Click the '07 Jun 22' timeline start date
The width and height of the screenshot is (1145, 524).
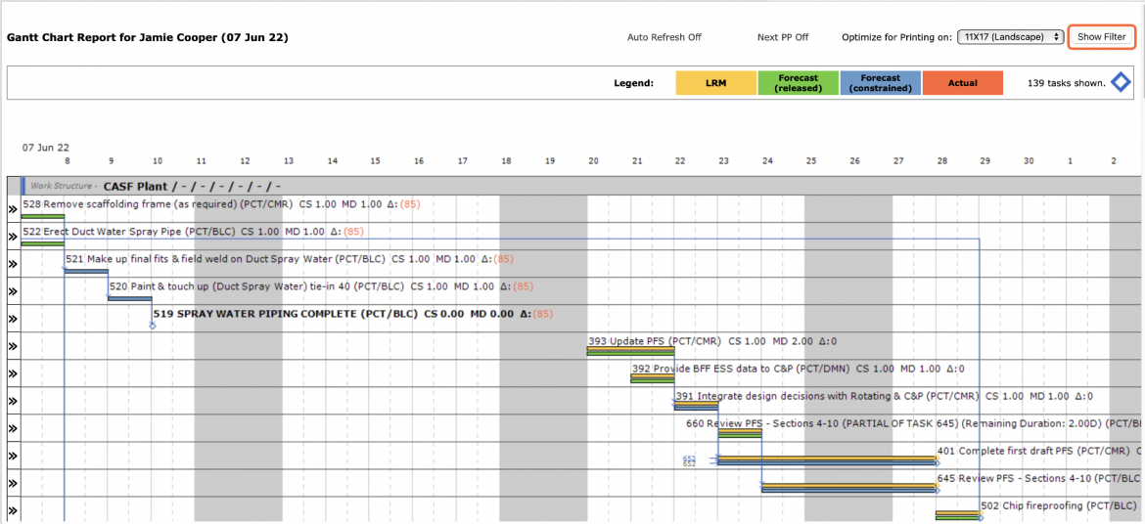pyautogui.click(x=45, y=147)
